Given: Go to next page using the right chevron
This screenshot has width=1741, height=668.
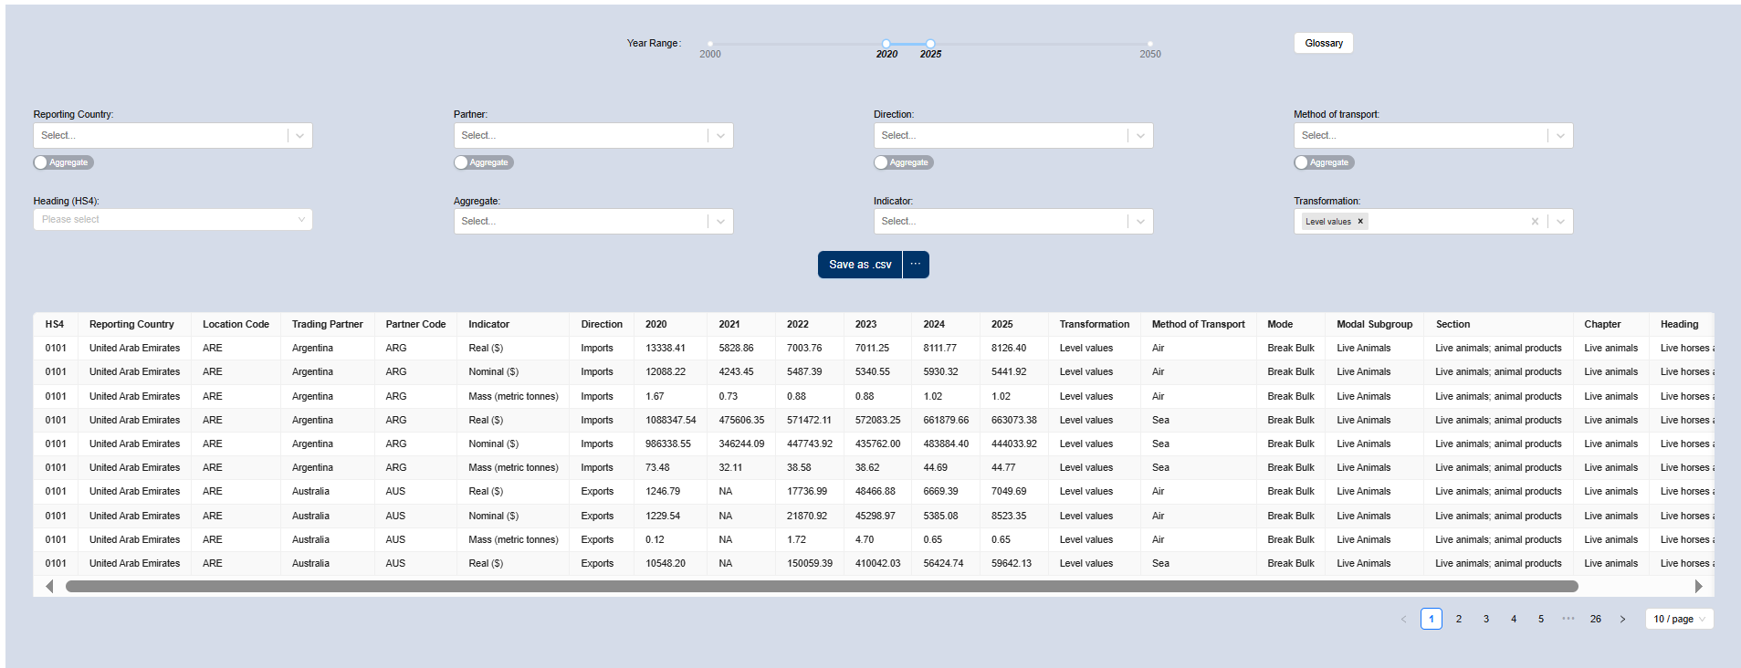Looking at the screenshot, I should coord(1622,619).
